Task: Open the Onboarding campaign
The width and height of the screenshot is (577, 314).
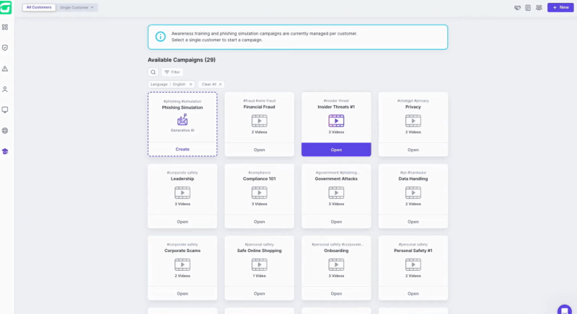Action: coord(336,294)
